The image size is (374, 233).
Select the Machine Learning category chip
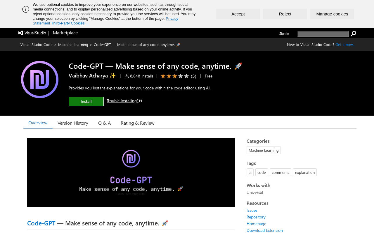tap(264, 150)
